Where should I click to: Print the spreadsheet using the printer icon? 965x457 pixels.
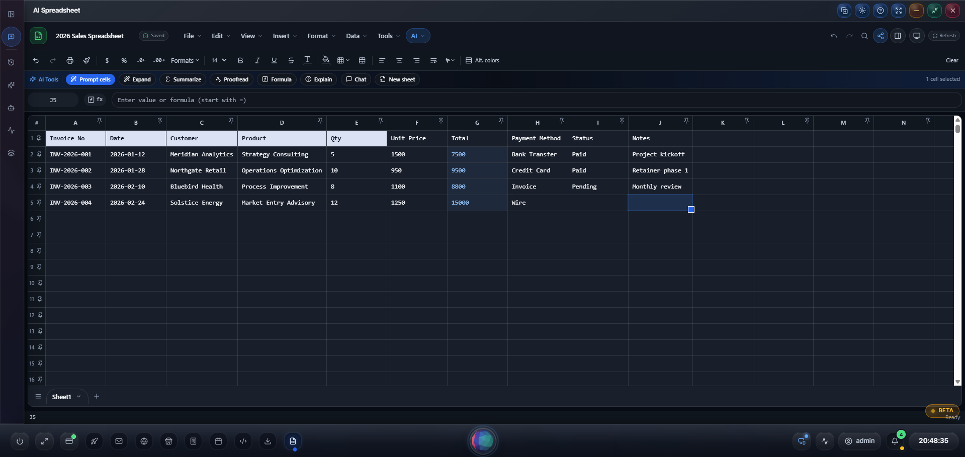pos(70,60)
